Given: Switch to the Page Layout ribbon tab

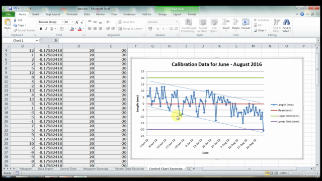Looking at the screenshot, I should click(x=53, y=14).
